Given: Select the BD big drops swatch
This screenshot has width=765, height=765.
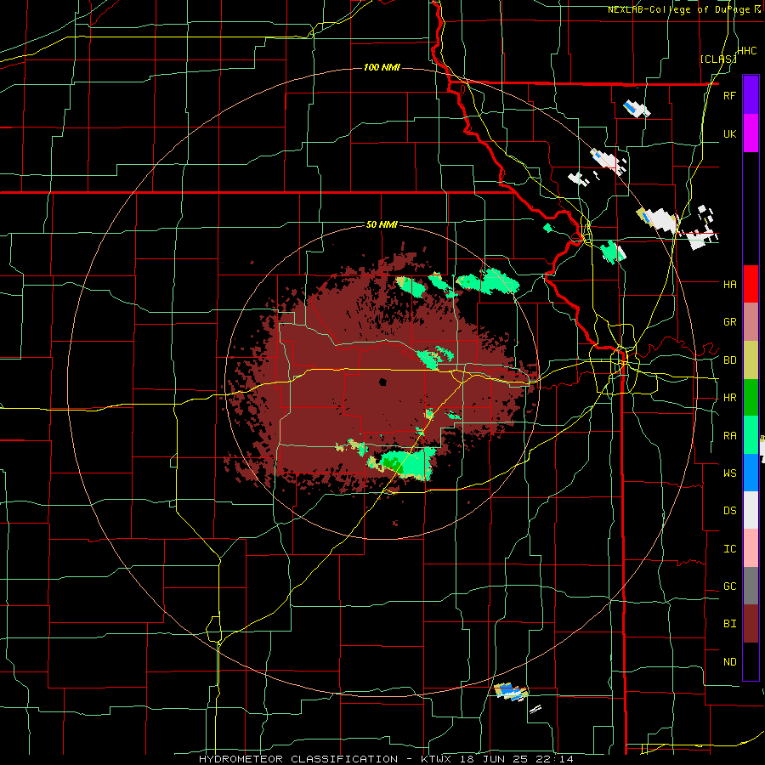Looking at the screenshot, I should 751,360.
